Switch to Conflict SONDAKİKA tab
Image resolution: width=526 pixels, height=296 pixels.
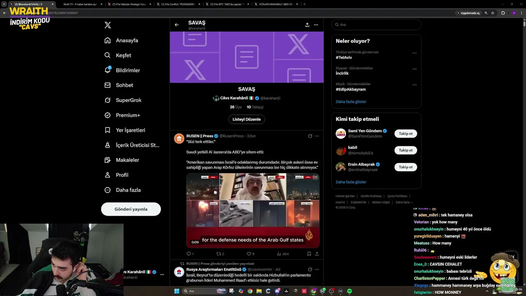pyautogui.click(x=178, y=4)
